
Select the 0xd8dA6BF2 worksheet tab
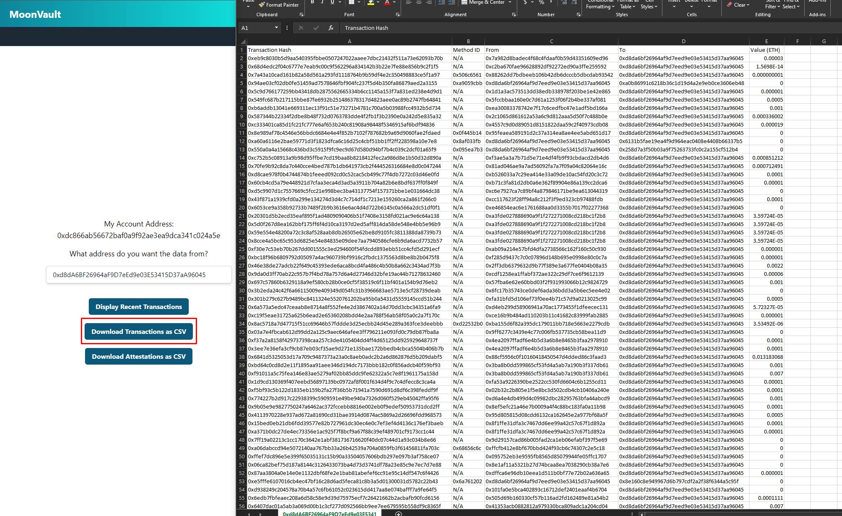[329, 514]
